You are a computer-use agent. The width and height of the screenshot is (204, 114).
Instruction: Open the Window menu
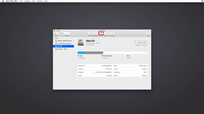point(40,1)
